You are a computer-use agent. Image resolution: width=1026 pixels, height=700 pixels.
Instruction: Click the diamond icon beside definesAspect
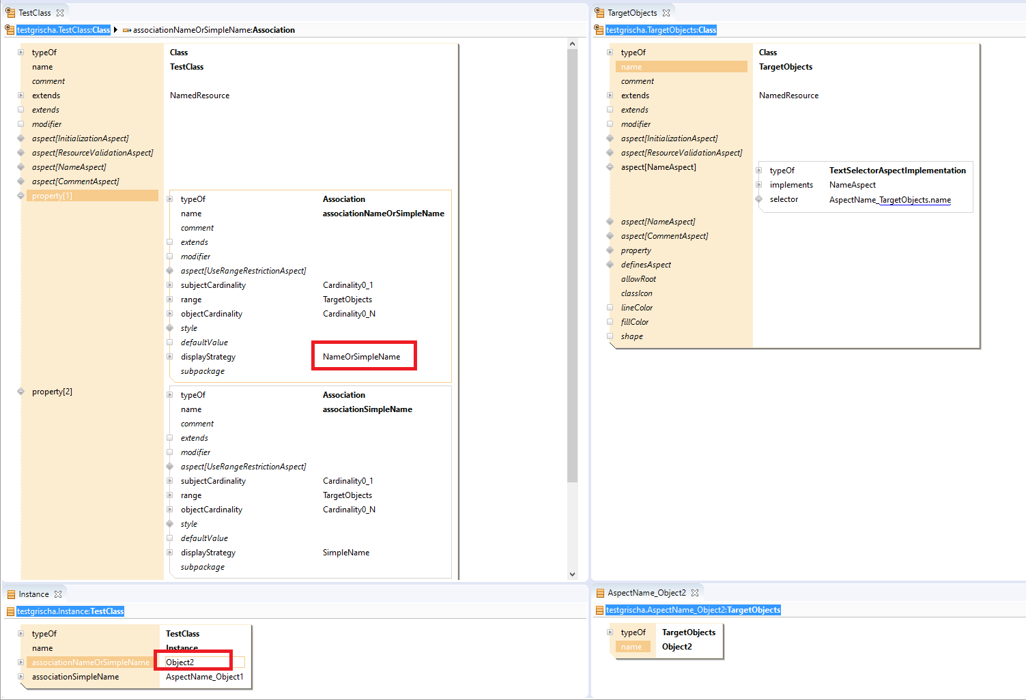coord(610,265)
